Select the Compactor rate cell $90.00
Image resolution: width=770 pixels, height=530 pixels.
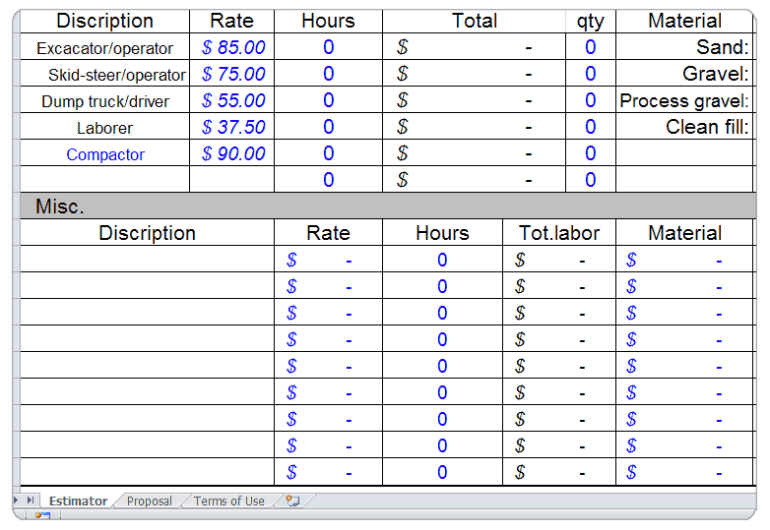click(x=232, y=153)
